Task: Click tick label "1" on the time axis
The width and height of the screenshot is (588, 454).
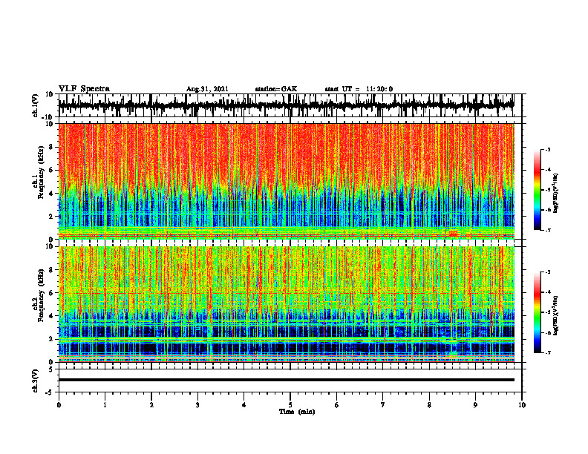Action: (105, 405)
